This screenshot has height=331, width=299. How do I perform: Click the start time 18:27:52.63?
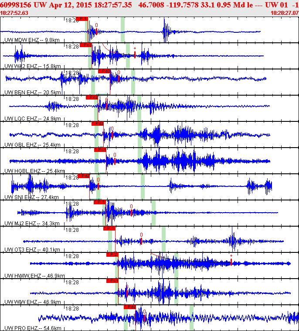click(14, 13)
